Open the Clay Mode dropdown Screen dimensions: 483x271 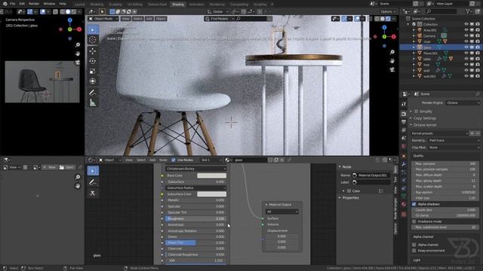[x=454, y=148]
